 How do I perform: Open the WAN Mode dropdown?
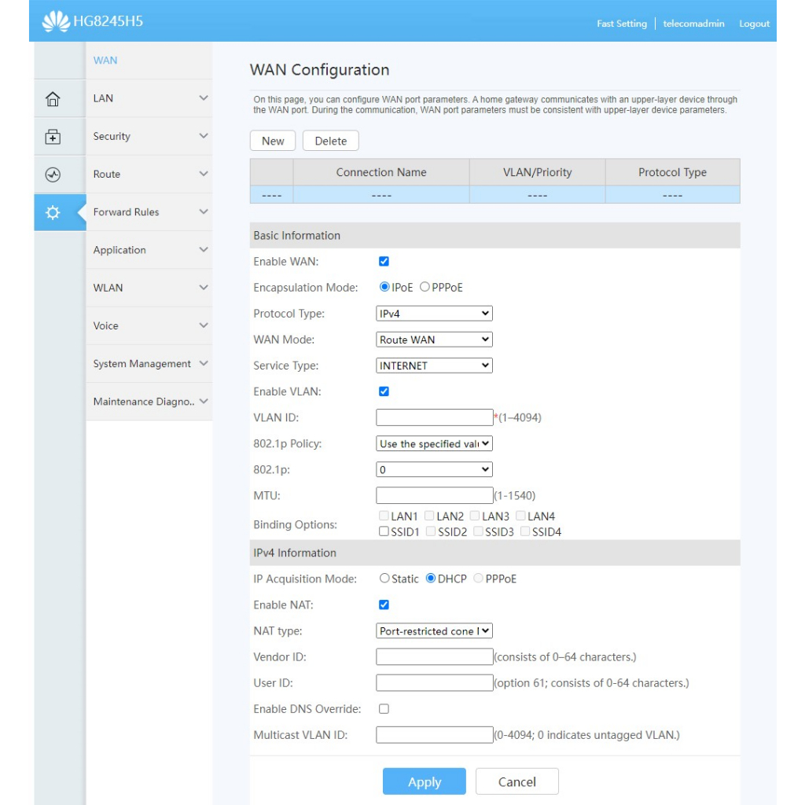pos(434,340)
